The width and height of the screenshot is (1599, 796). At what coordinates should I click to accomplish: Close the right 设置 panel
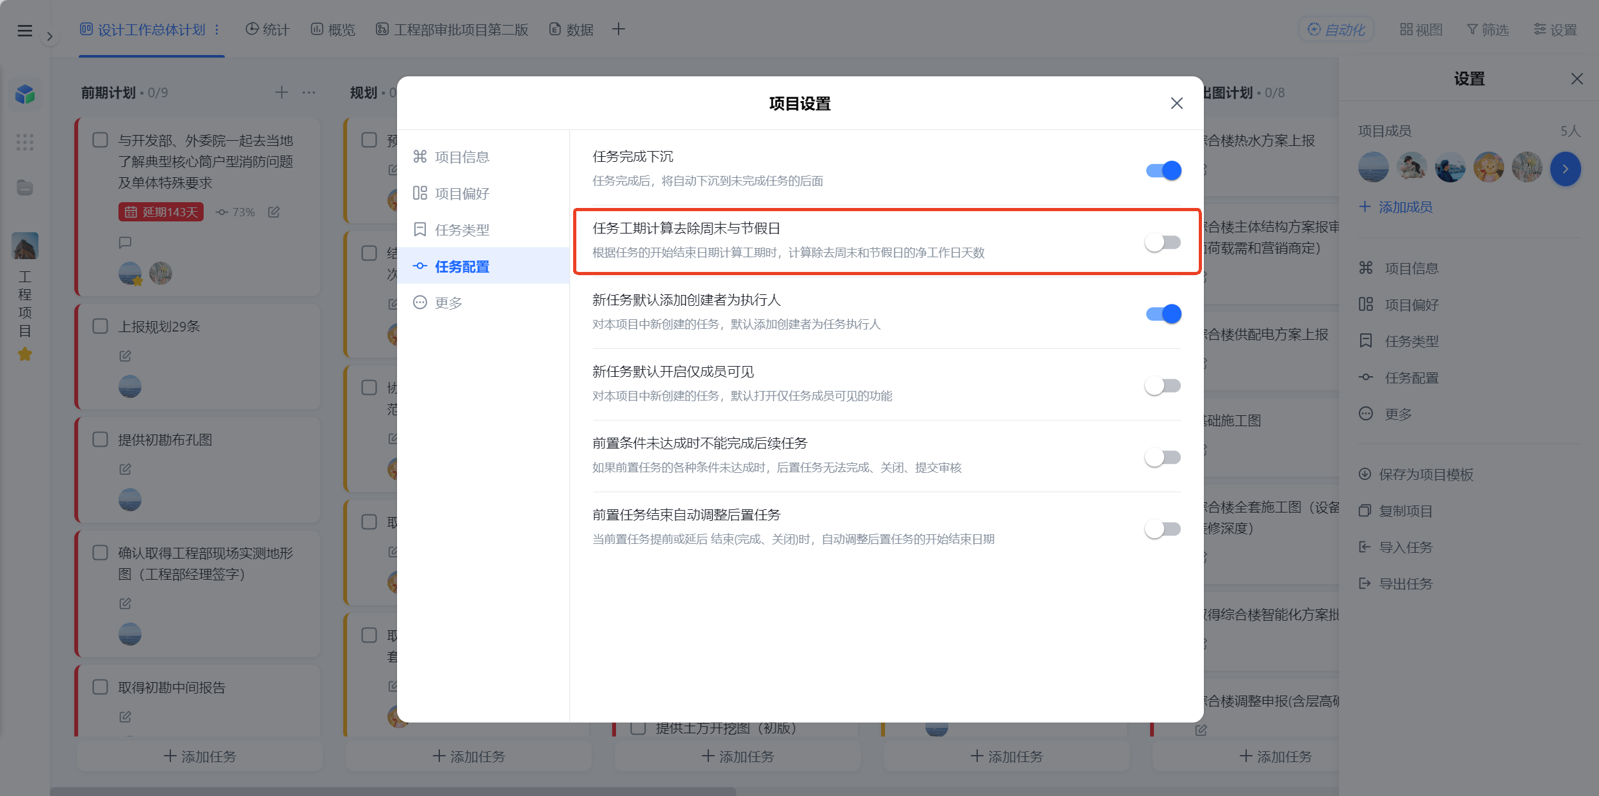[1577, 79]
